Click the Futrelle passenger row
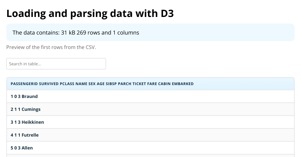 [150, 135]
